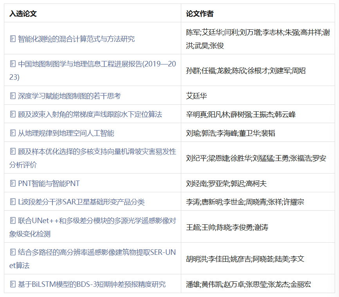The width and height of the screenshot is (339, 297).
Task: Open the 顾及波束入射角的常梯度声线跟踪 paper title
Action: pos(90,115)
